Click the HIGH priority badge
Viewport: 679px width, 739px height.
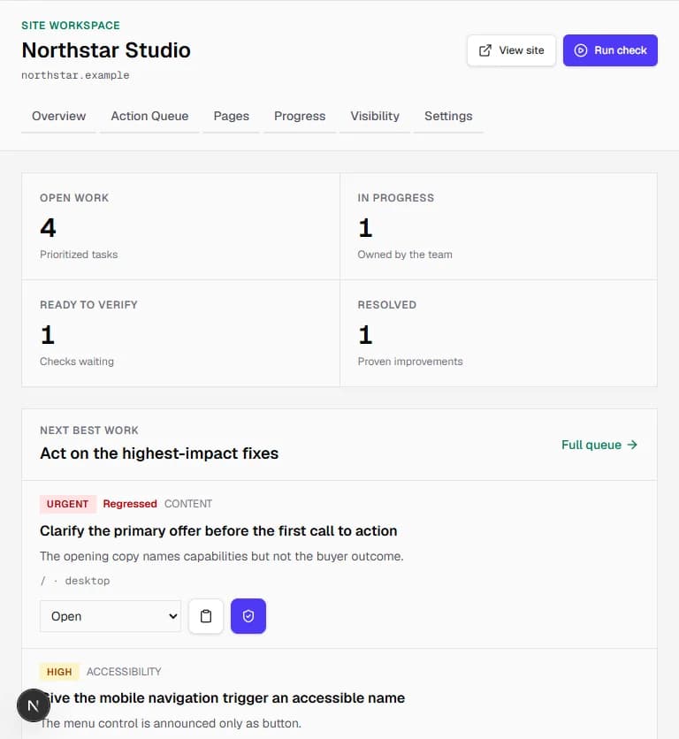tap(59, 672)
